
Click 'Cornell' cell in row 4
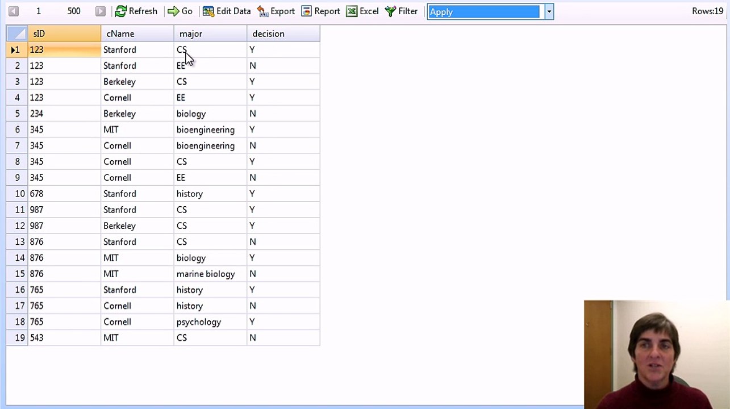[137, 98]
